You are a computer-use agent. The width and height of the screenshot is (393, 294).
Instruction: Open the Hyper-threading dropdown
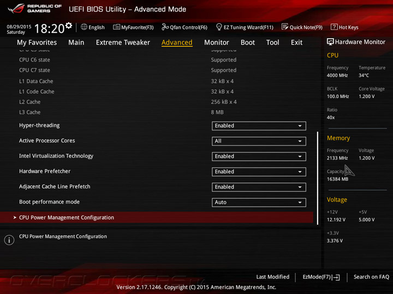259,126
